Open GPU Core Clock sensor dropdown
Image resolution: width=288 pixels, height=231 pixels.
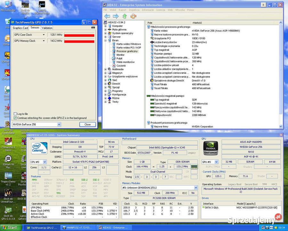point(44,35)
